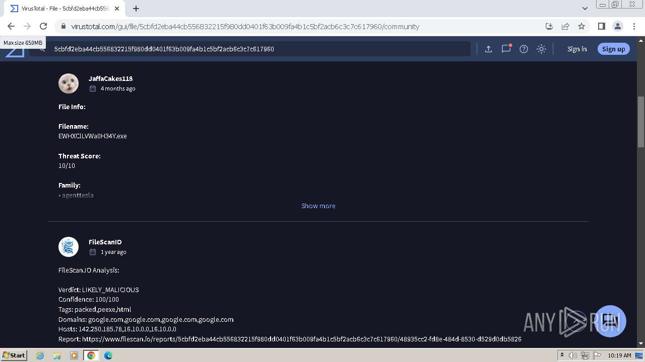645x362 pixels.
Task: Open VirusTotal notifications icon
Action: tap(506, 49)
